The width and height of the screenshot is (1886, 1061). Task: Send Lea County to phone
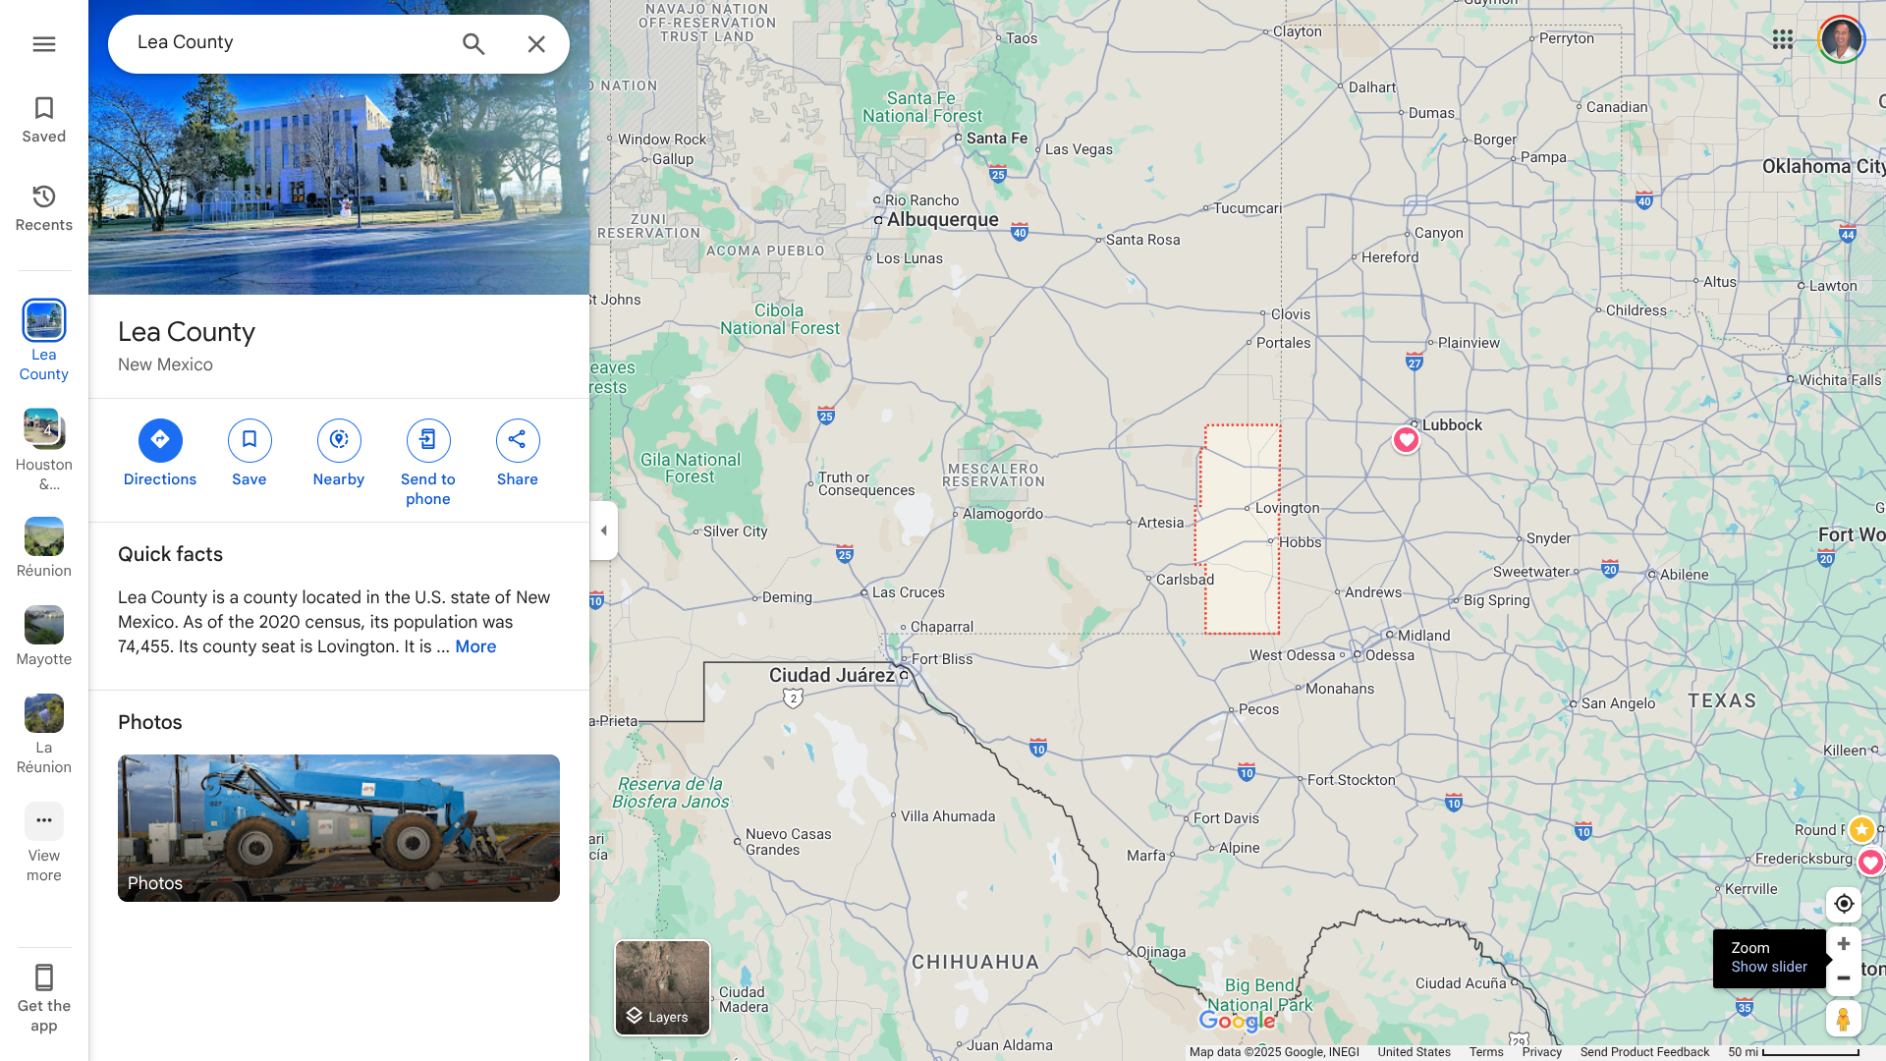point(428,464)
